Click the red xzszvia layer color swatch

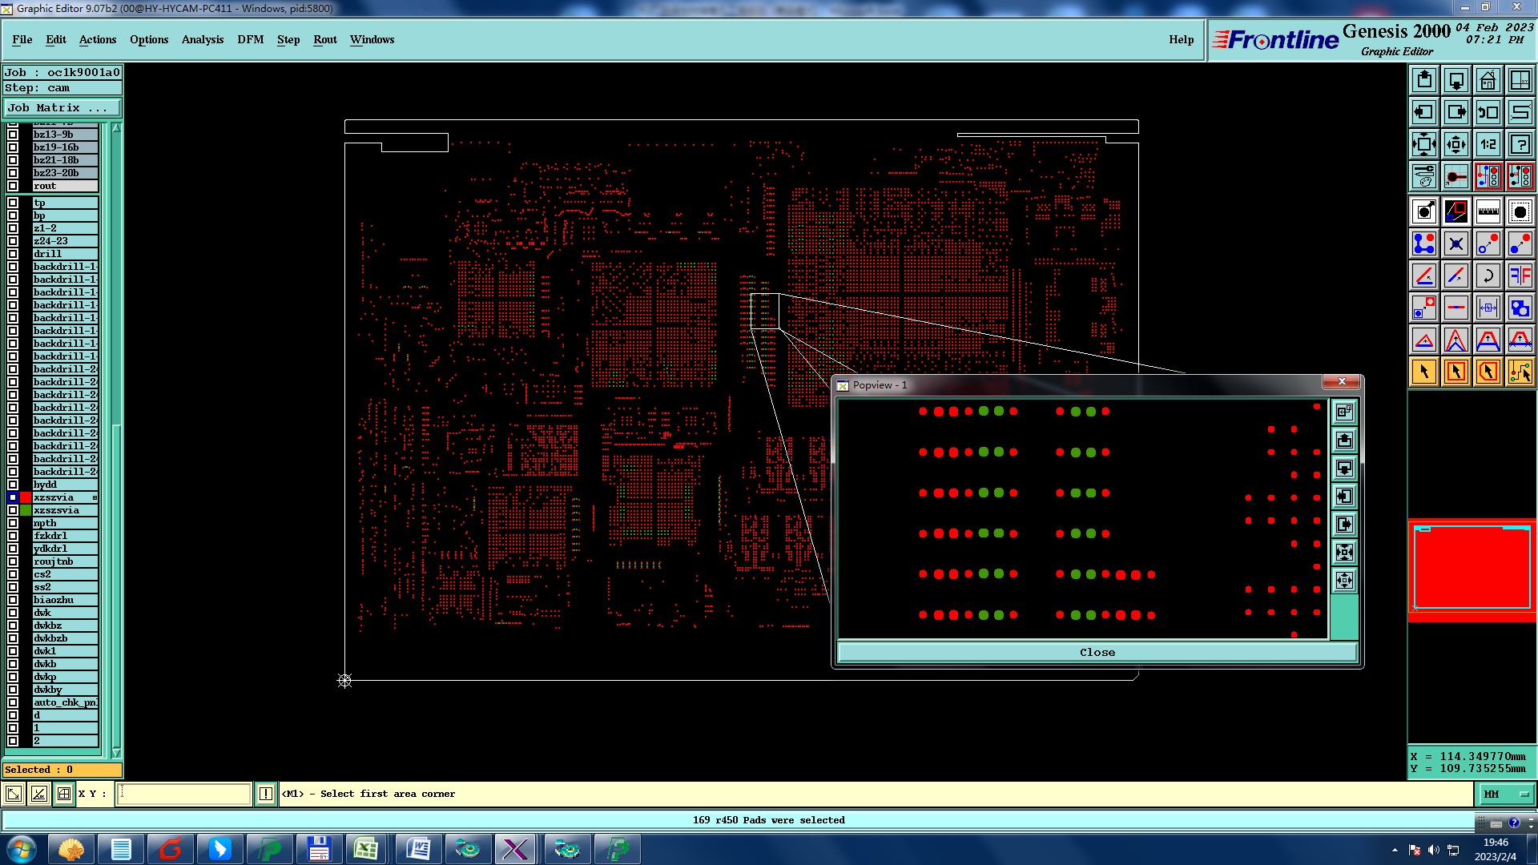coord(26,497)
